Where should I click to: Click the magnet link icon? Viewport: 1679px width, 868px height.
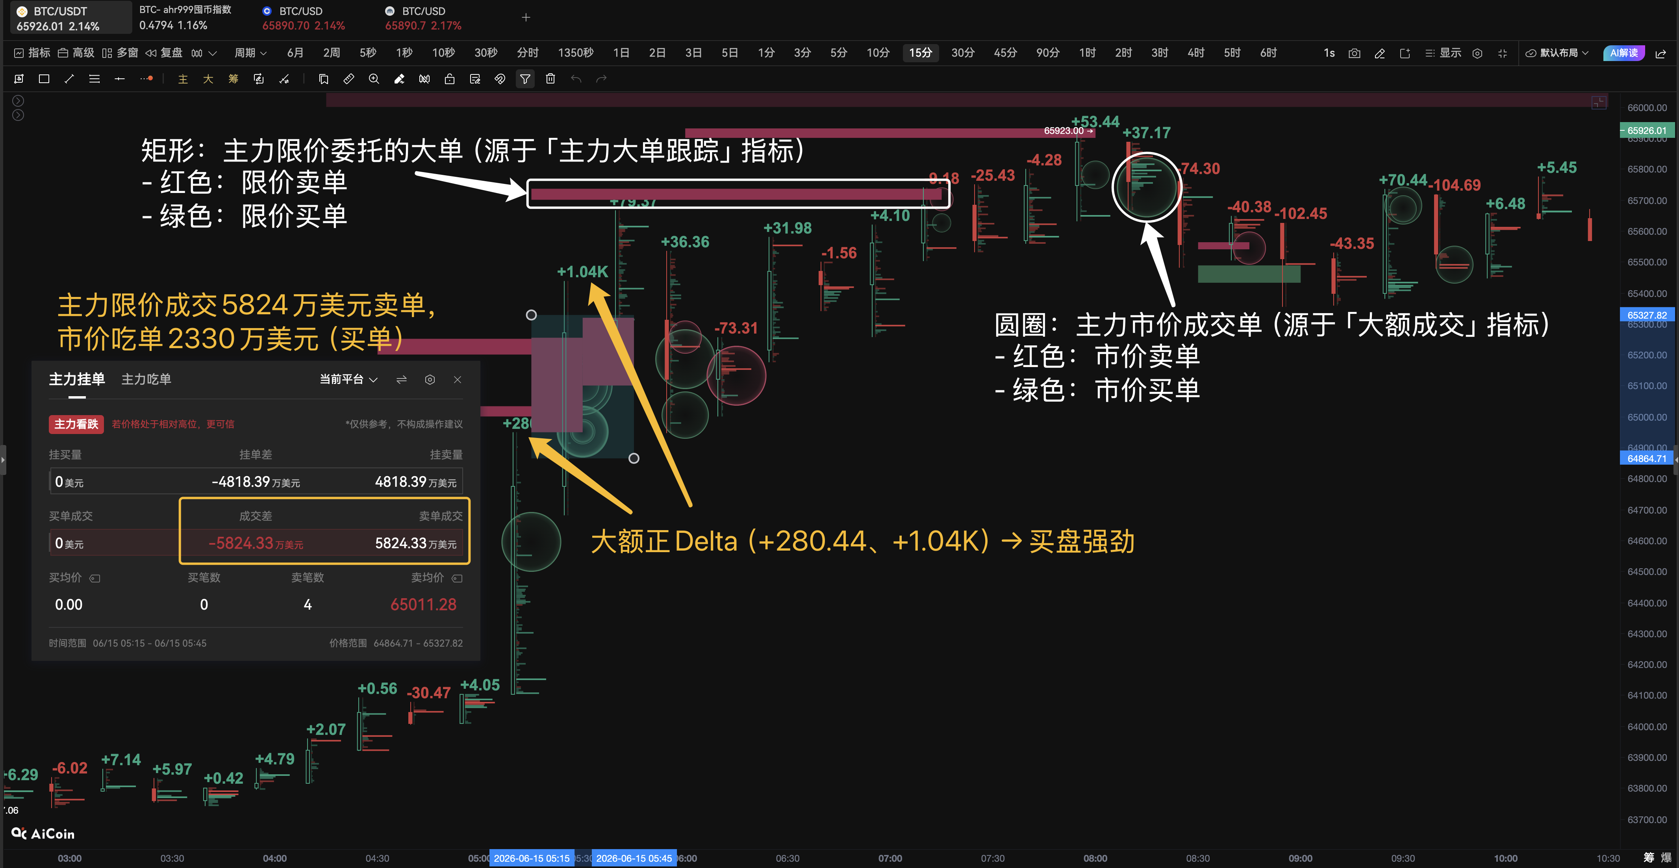(x=500, y=79)
